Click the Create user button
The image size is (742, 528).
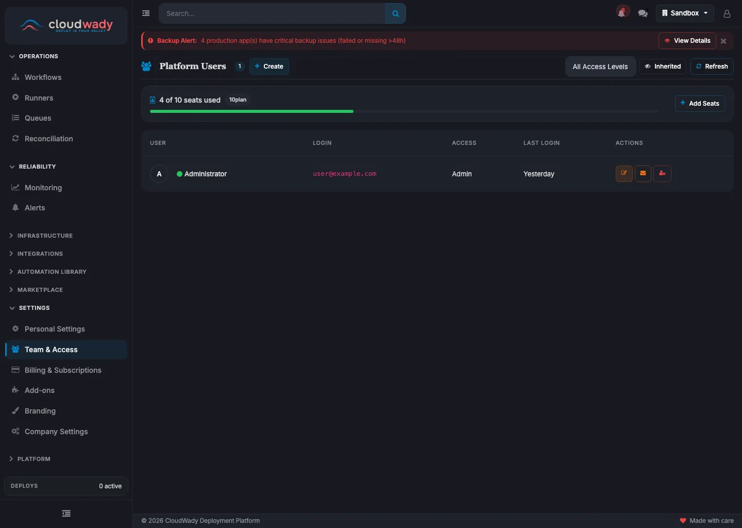click(x=269, y=67)
